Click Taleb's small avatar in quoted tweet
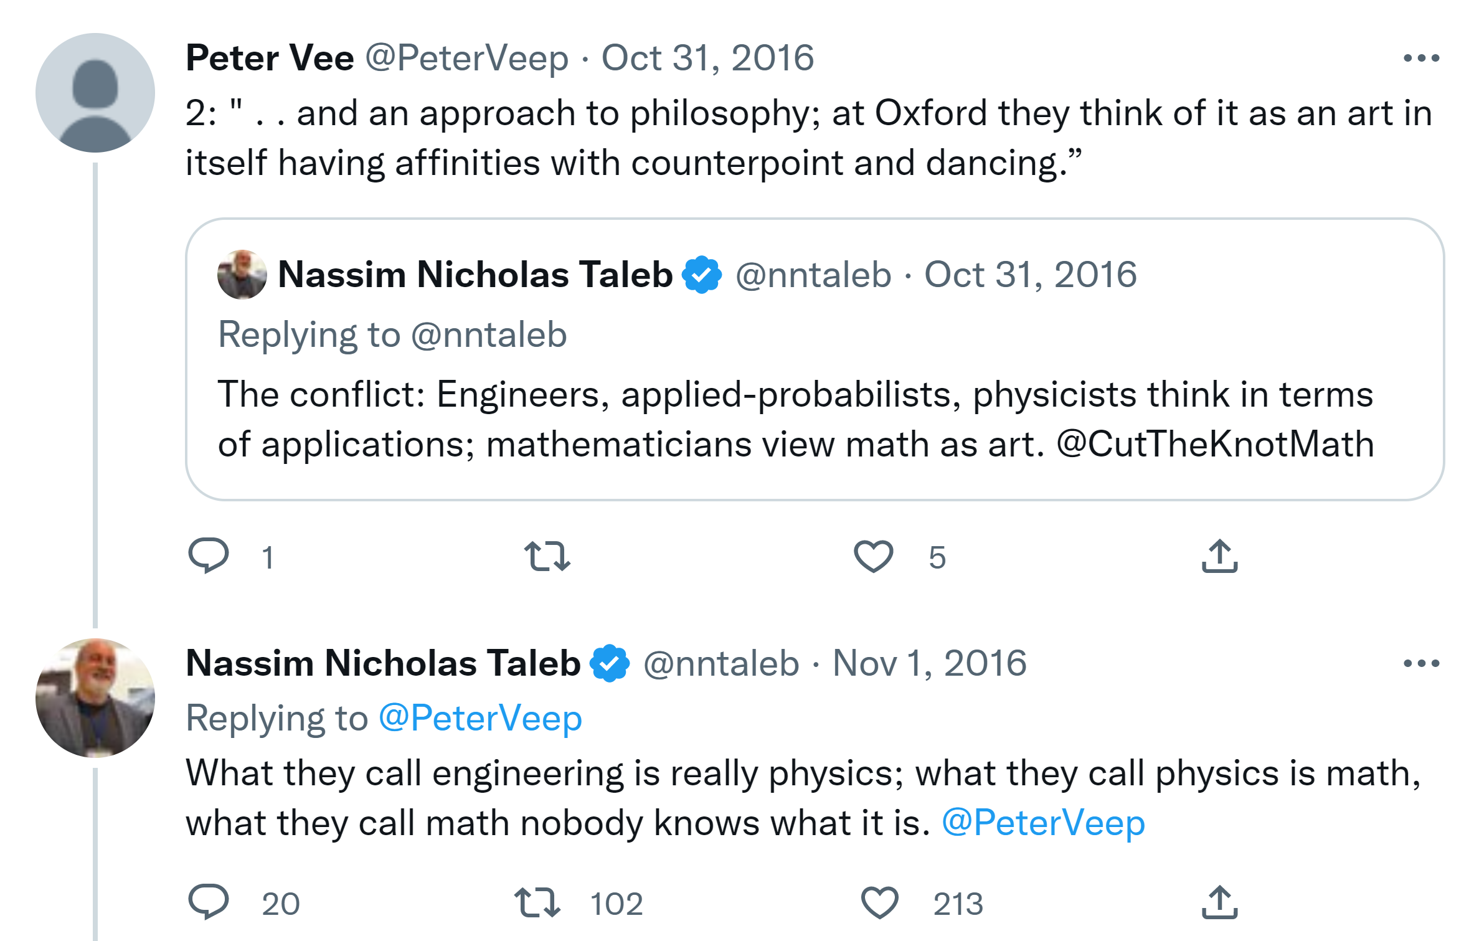1474x941 pixels. pos(242,275)
